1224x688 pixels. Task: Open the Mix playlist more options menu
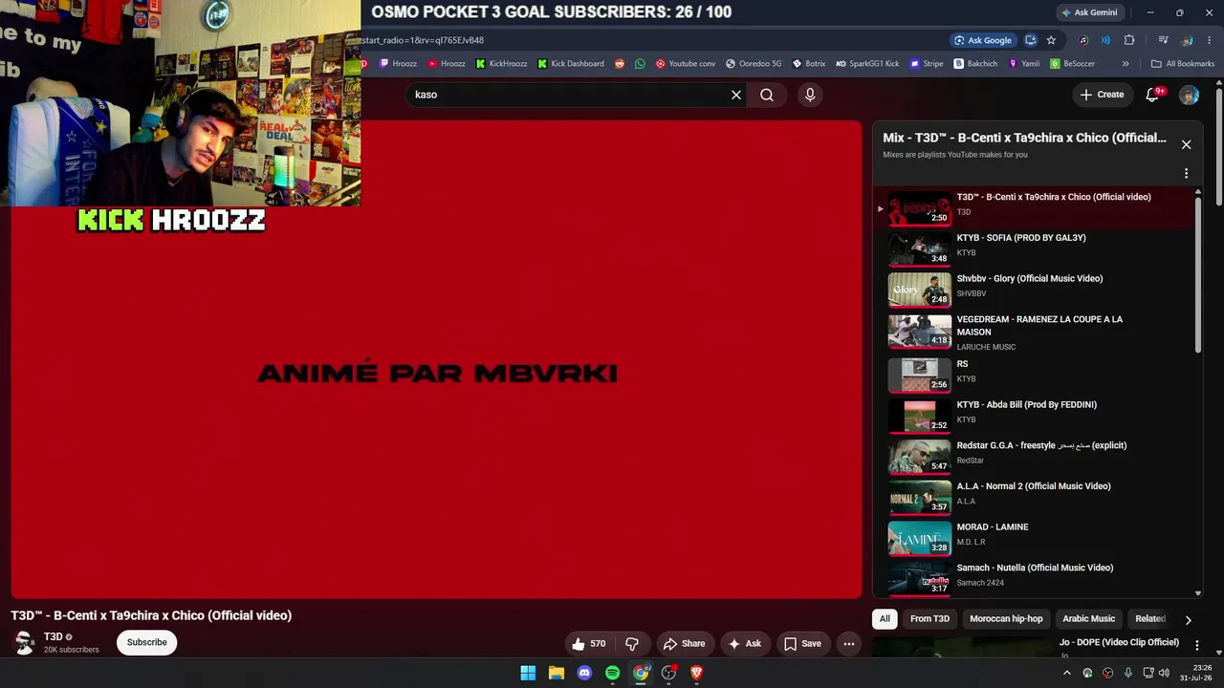[1186, 174]
